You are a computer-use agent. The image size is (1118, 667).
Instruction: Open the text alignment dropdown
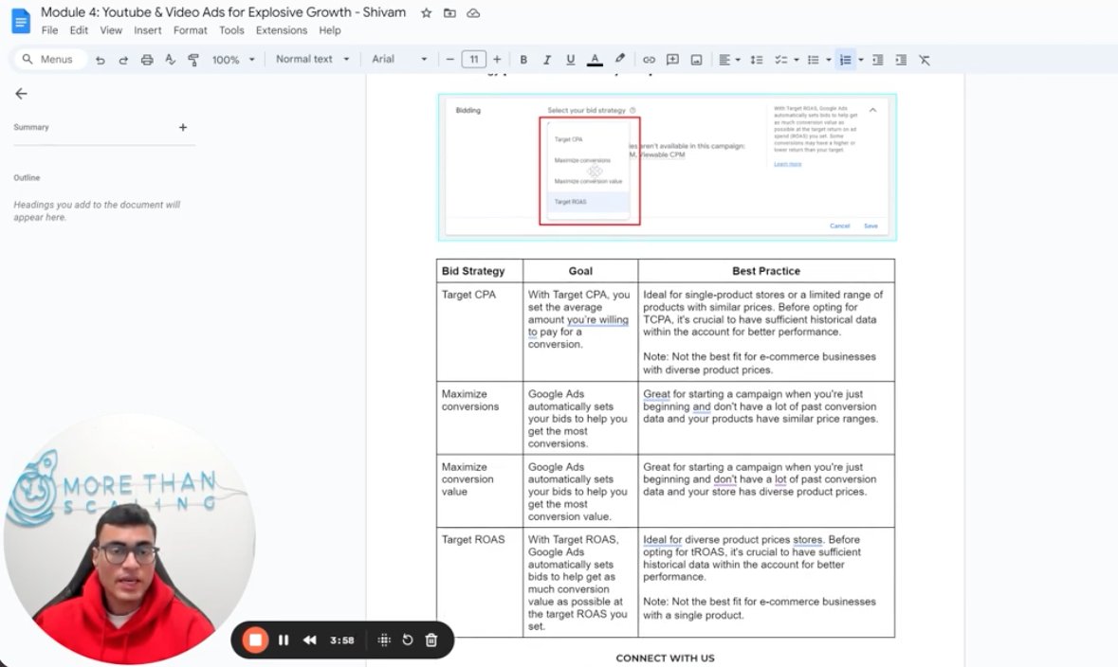(x=728, y=60)
